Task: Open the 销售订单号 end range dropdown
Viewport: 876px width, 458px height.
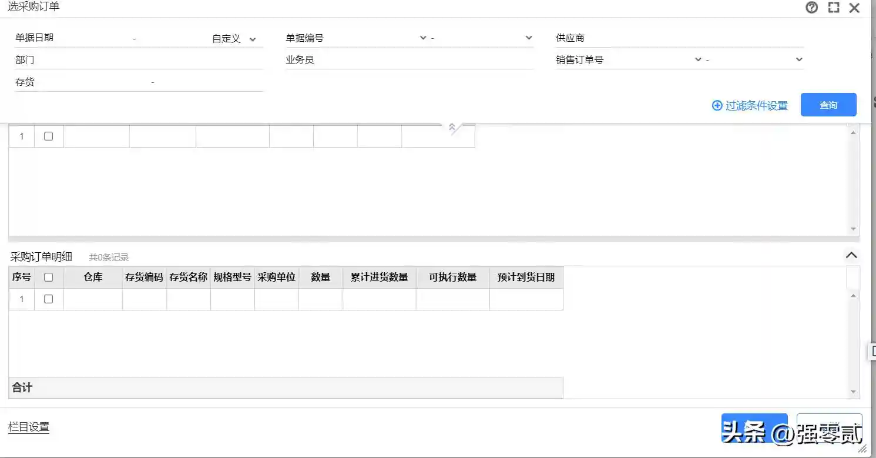Action: pos(798,60)
